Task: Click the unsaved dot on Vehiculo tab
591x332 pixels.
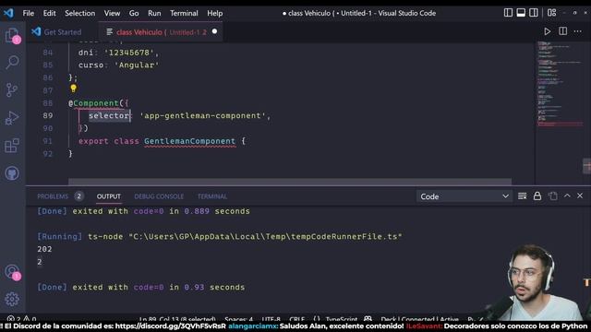Action: [x=214, y=31]
